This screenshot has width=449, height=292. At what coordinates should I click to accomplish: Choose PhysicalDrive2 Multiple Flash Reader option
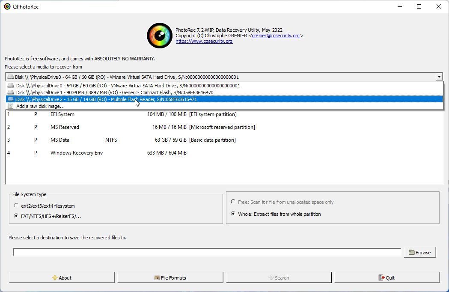click(224, 99)
